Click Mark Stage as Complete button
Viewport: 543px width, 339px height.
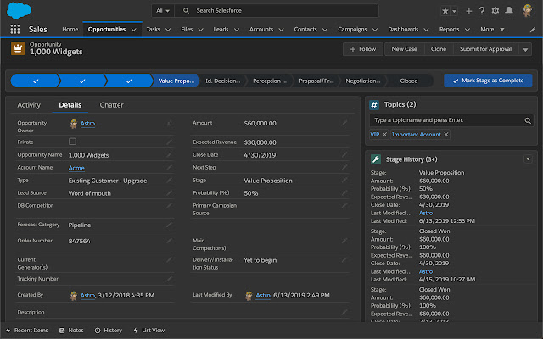tap(488, 81)
